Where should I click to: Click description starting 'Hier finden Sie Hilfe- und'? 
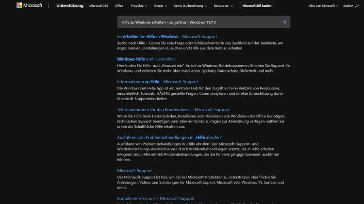pyautogui.click(x=203, y=68)
